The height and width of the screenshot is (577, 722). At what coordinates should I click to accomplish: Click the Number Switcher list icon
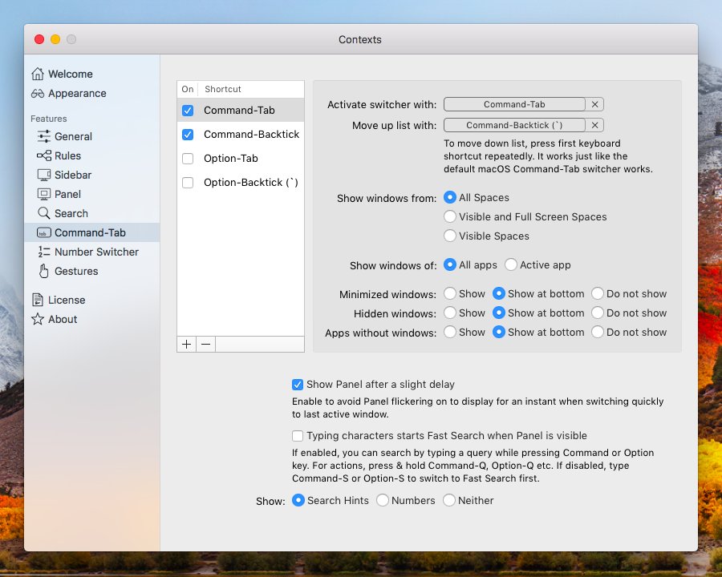(44, 252)
